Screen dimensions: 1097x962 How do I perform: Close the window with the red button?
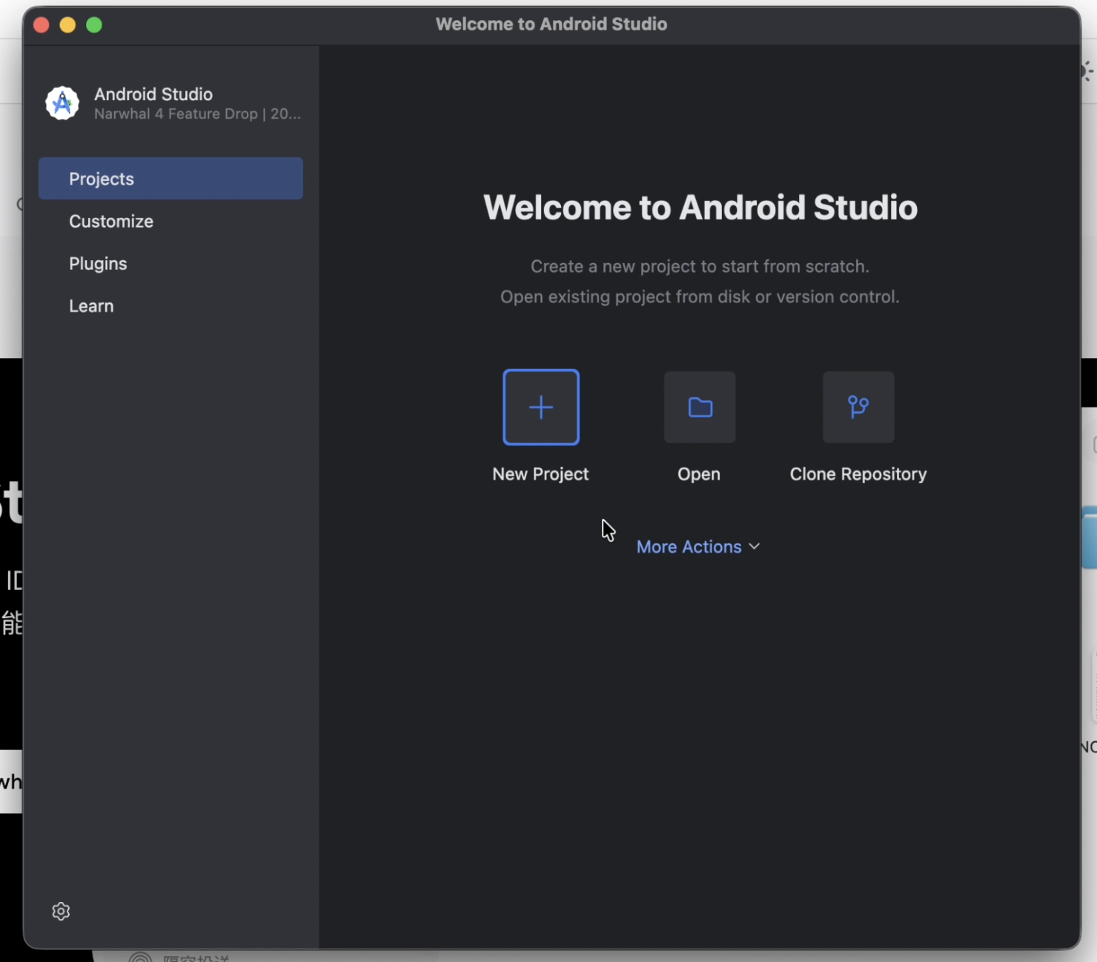coord(42,25)
